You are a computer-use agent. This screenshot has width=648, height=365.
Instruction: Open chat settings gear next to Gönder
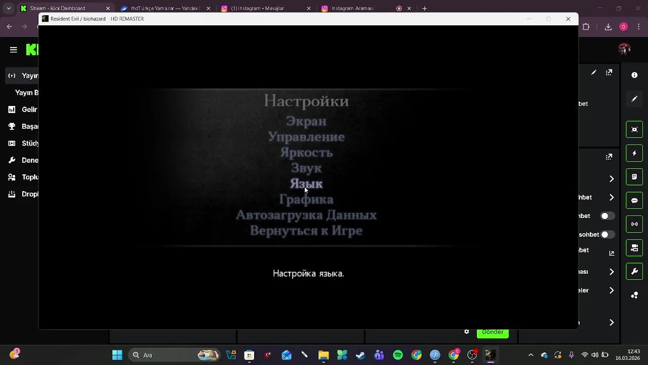pyautogui.click(x=467, y=332)
